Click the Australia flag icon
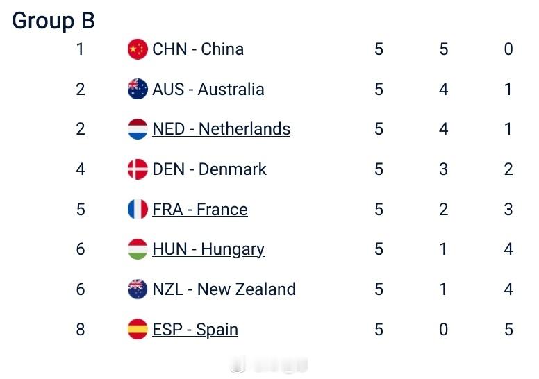 click(138, 89)
